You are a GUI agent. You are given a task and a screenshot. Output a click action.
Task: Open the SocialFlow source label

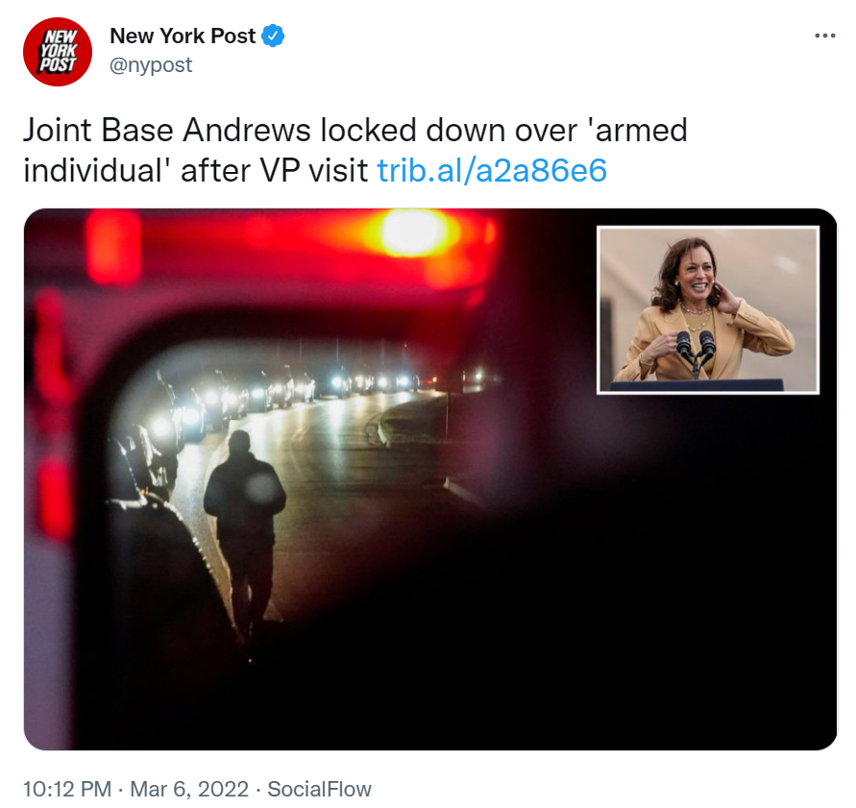pyautogui.click(x=319, y=790)
